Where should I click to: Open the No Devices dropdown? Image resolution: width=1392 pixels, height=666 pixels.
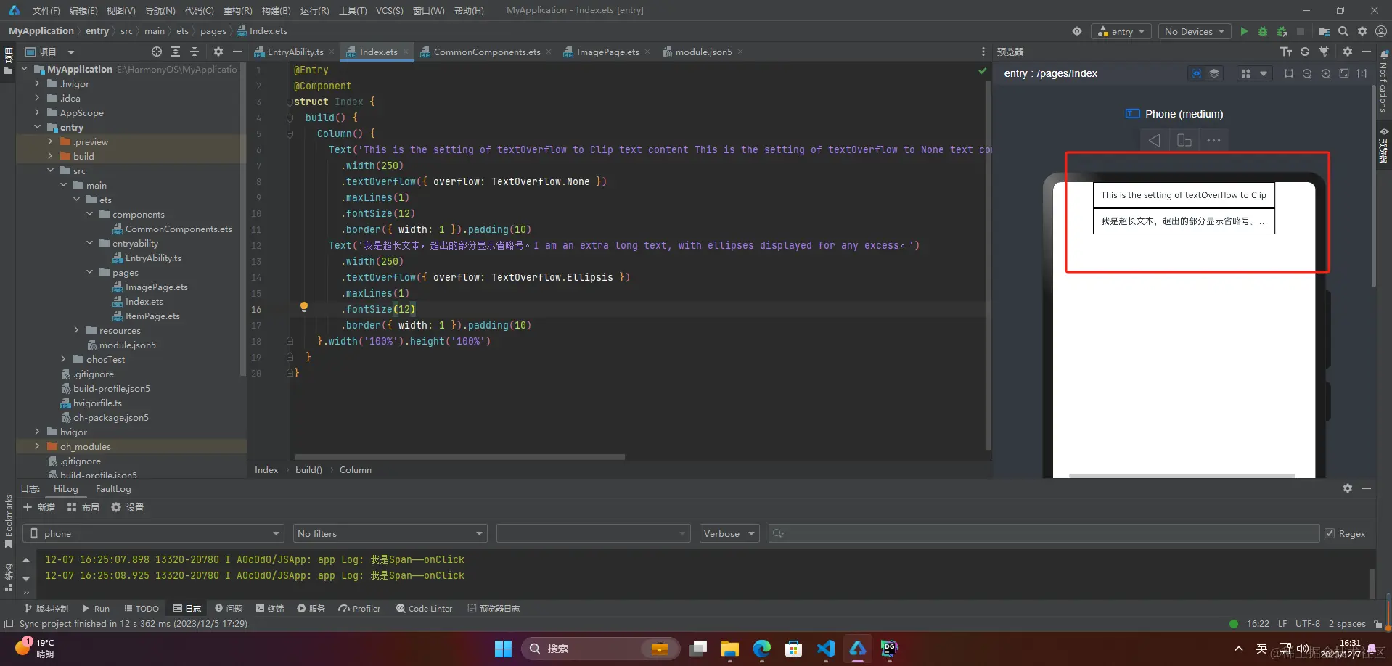coord(1194,31)
